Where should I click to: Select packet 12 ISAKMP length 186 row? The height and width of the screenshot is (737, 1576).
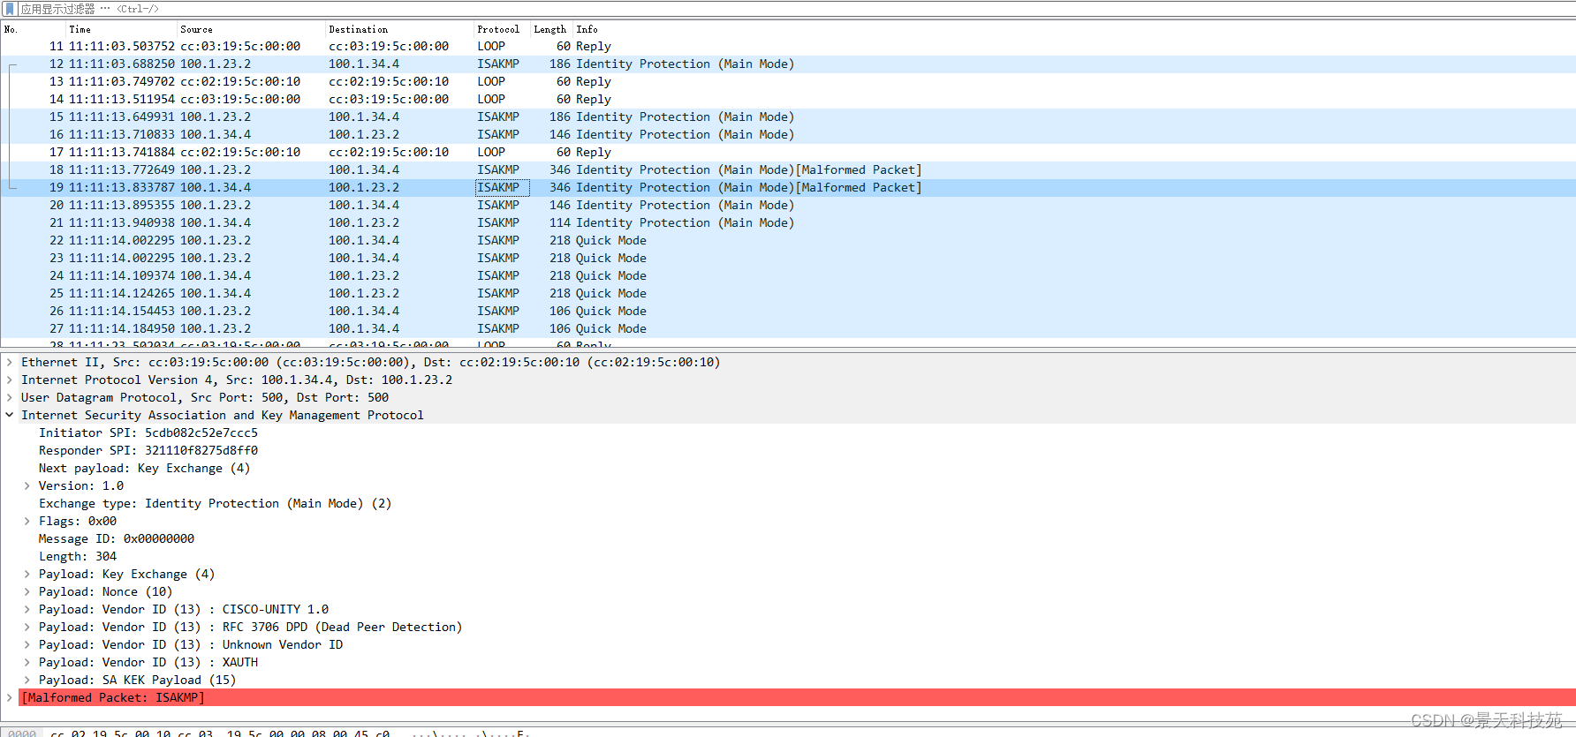tap(788, 64)
